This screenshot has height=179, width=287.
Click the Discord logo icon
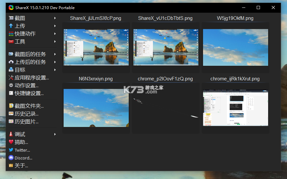click(11, 158)
